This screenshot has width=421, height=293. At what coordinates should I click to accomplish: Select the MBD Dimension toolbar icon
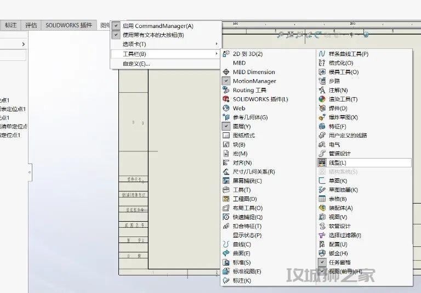226,72
